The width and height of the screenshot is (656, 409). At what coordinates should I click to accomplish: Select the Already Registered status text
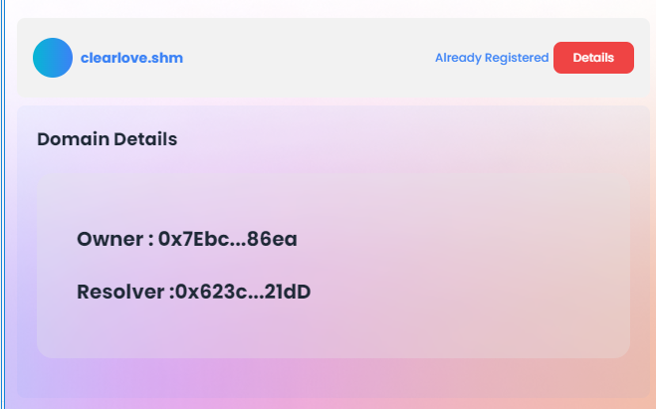coord(492,58)
